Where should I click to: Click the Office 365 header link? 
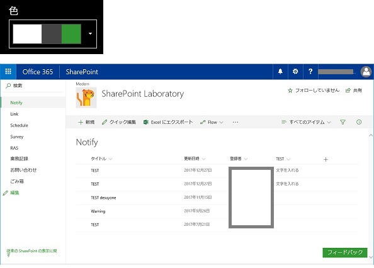pyautogui.click(x=38, y=72)
